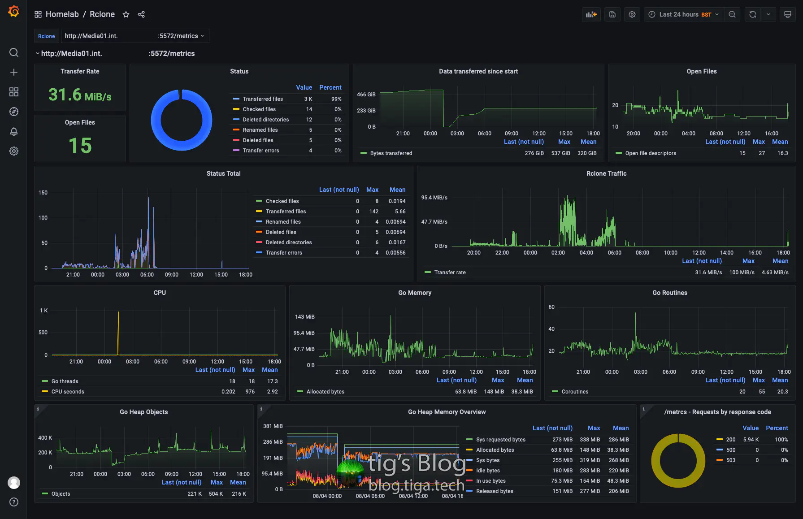The height and width of the screenshot is (519, 803).
Task: Open the Rclone Traffic panel title menu
Action: tap(606, 173)
